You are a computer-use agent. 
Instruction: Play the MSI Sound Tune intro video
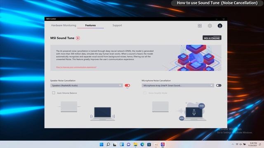coord(78,38)
